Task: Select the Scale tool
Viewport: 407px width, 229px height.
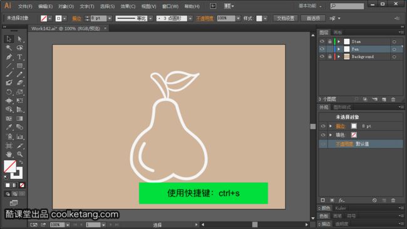Action: (x=19, y=92)
